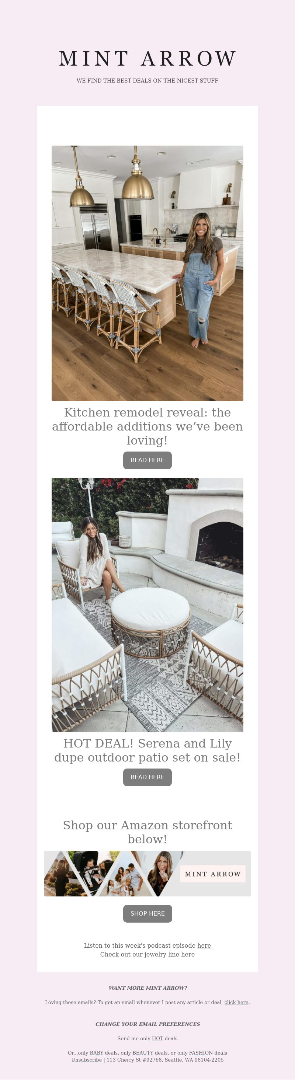Click the tagline under Mint Arrow logo
The image size is (295, 1080).
point(147,80)
